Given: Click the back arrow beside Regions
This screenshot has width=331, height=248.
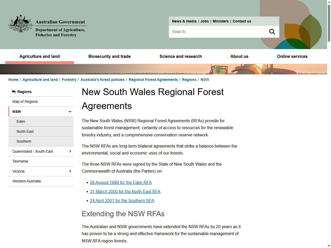Looking at the screenshot, I should coord(13,91).
